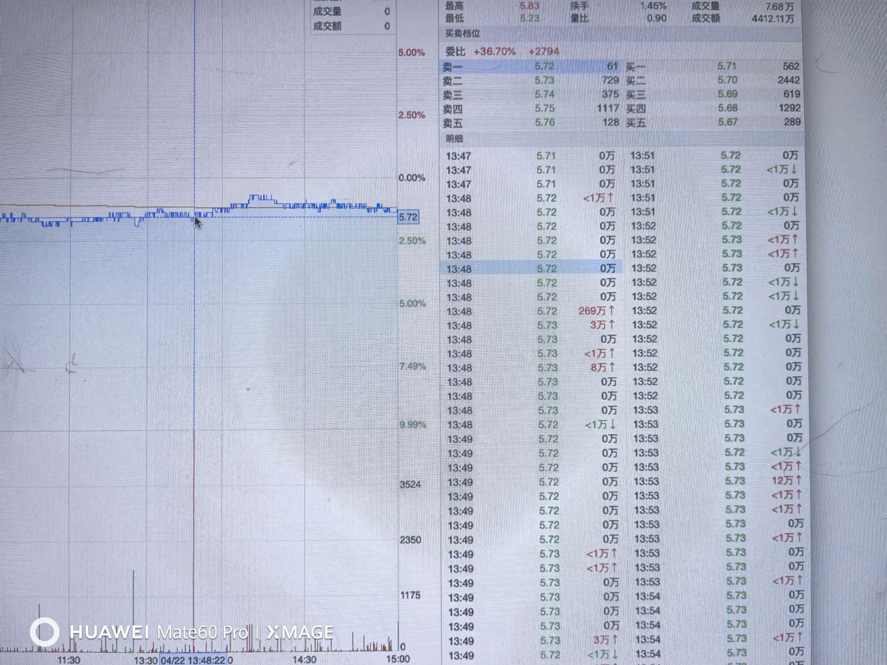887x665 pixels.
Task: Click the 成交额 4412.11万 turnover value
Action: 773,19
